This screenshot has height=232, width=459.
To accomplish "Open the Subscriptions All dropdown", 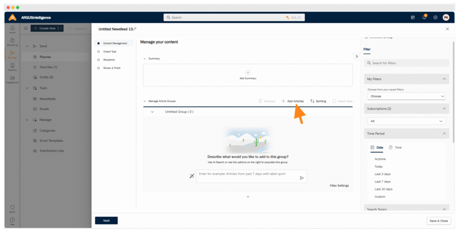I will tap(406, 121).
